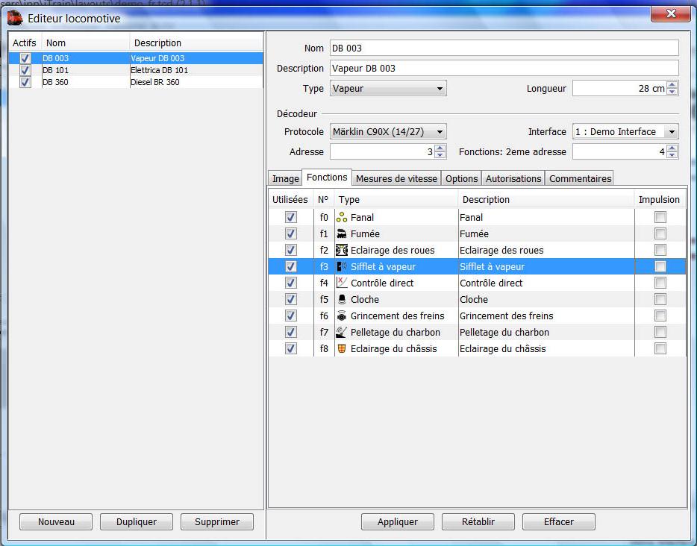Image resolution: width=697 pixels, height=546 pixels.
Task: Expand the Protocole Märklin C90X dropdown
Action: coord(388,132)
